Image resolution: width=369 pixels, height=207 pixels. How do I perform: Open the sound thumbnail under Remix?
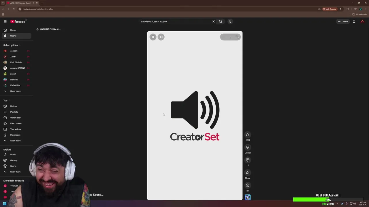tap(248, 197)
